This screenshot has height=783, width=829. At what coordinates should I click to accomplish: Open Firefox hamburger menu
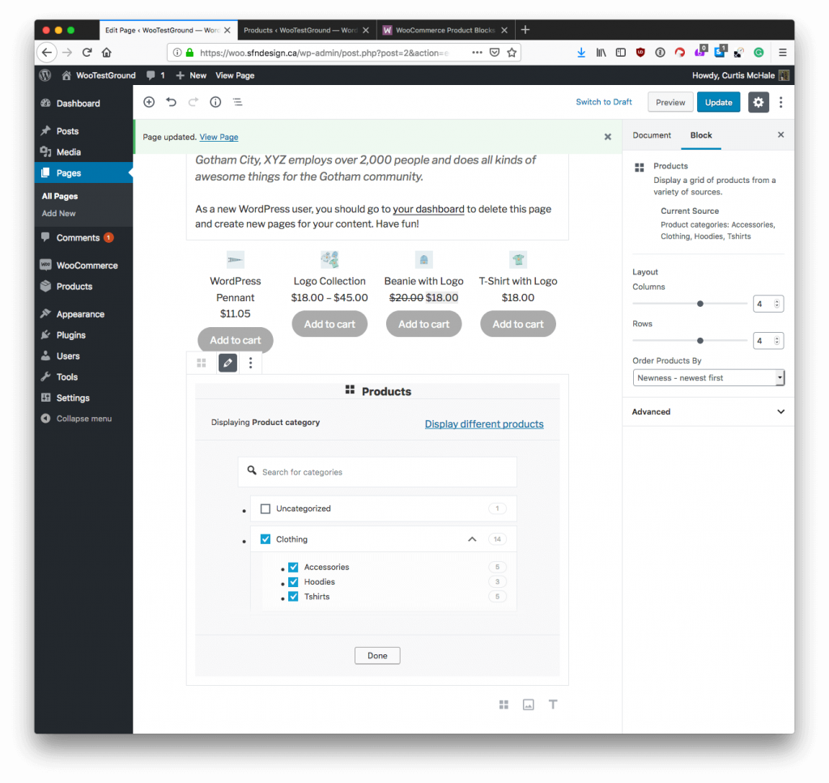pos(783,53)
